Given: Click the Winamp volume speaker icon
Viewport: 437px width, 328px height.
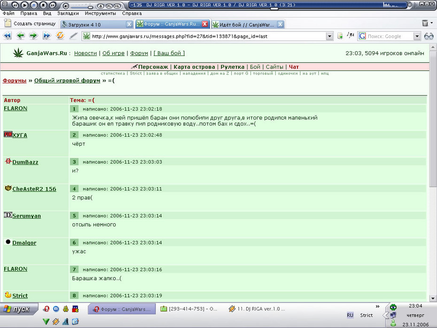Looking at the screenshot, I should point(65,6).
